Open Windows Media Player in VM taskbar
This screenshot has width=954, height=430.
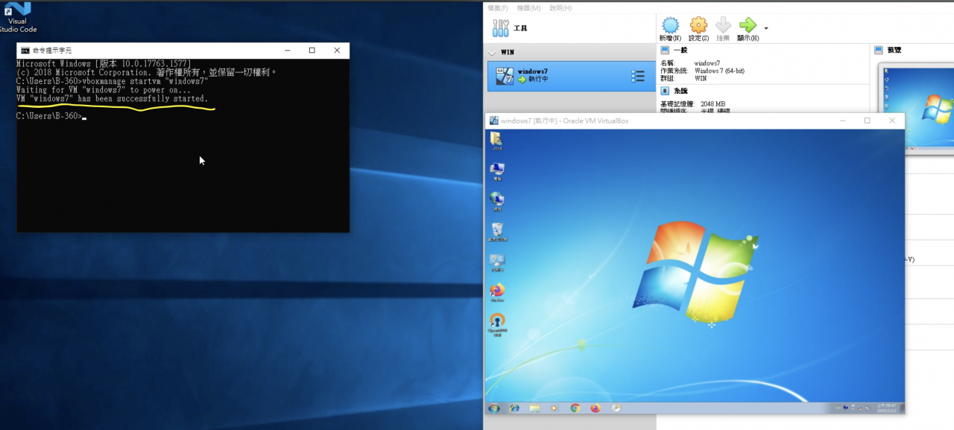(554, 408)
